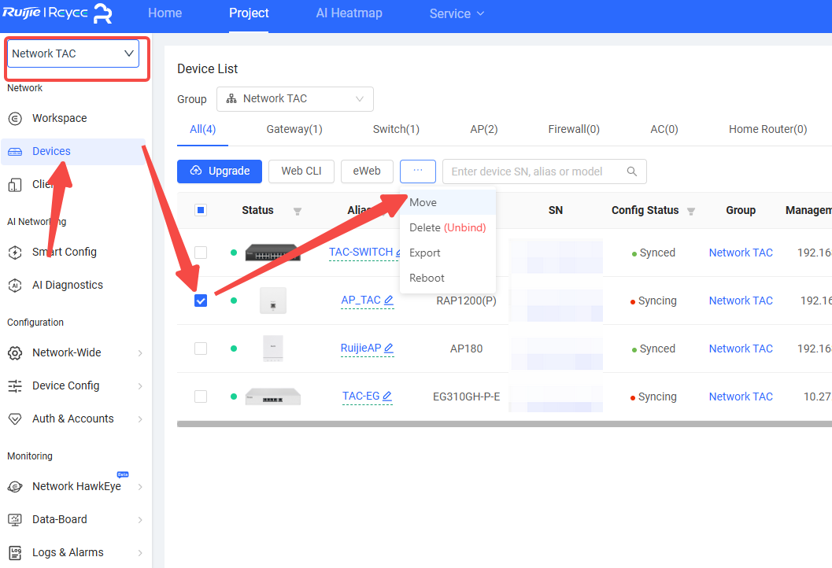Click the TAC-SWITCH device image
This screenshot has height=568, width=832.
pyautogui.click(x=272, y=253)
